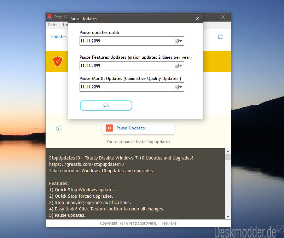The height and width of the screenshot is (238, 284).
Task: Click the '2) Quick Stop forced upgrades.' line
Action: pyautogui.click(x=81, y=196)
